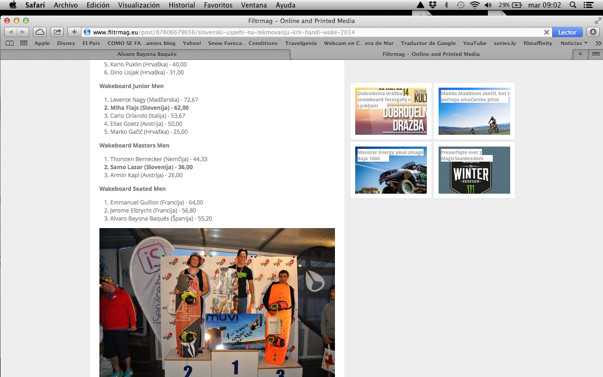Open the series.ly bookmark

tap(505, 43)
